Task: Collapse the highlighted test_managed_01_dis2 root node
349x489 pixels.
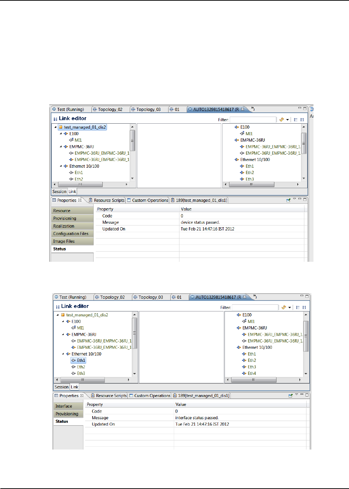Action: 55,127
